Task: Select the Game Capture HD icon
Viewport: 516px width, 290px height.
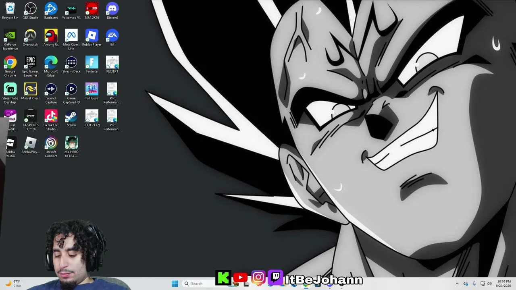Action: [x=71, y=93]
